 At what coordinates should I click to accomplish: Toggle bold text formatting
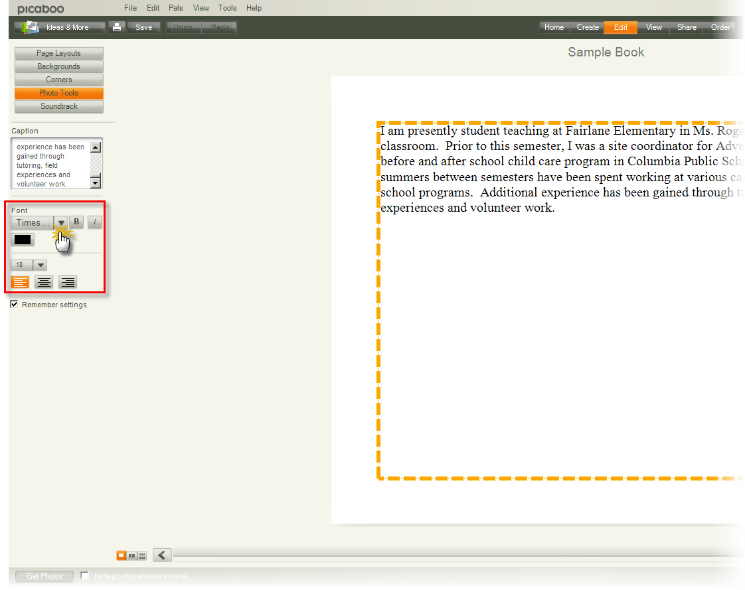click(76, 222)
